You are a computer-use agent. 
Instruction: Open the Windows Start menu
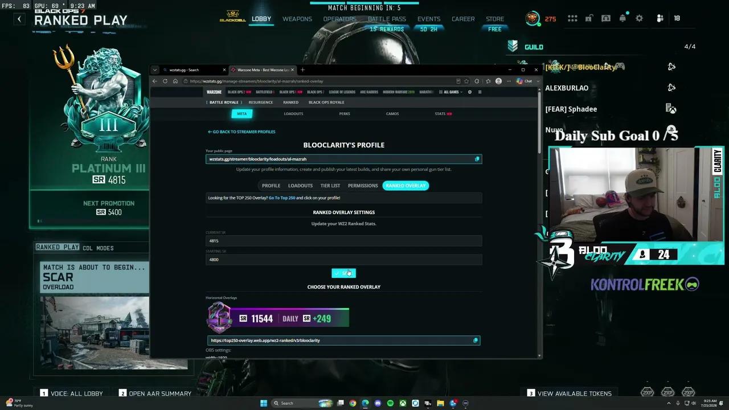click(x=264, y=403)
